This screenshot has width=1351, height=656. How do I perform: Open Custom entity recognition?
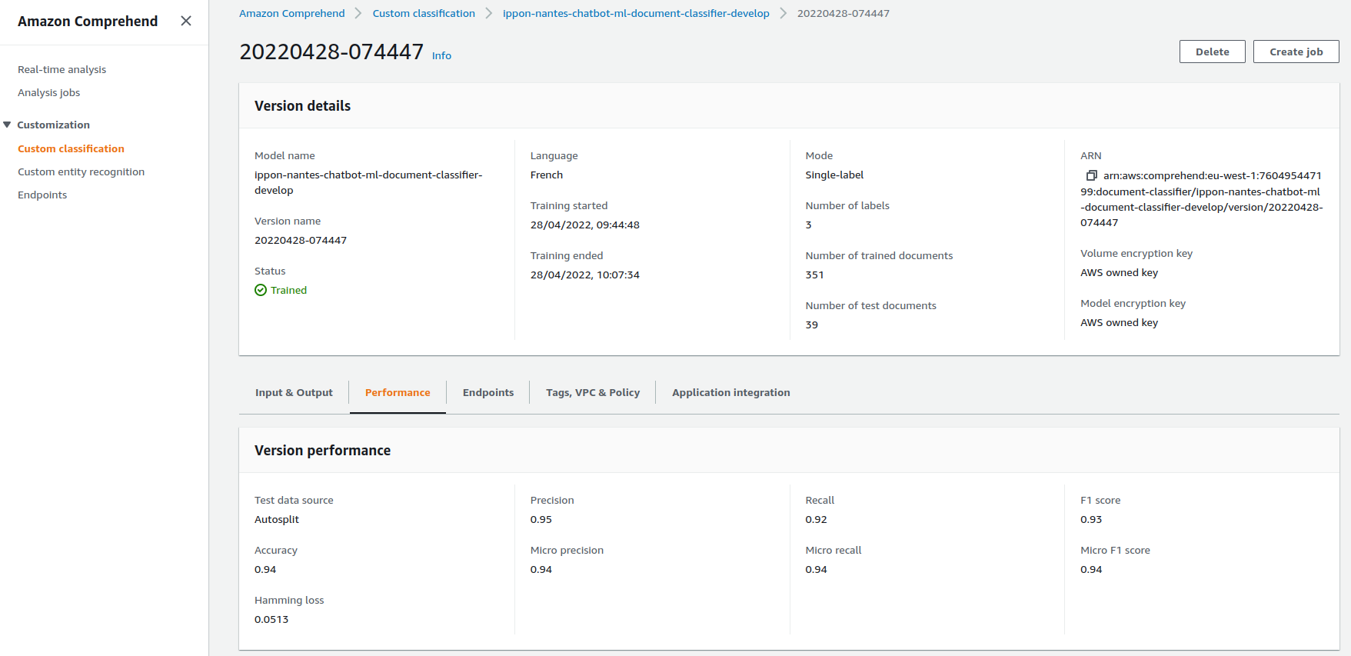(x=81, y=171)
